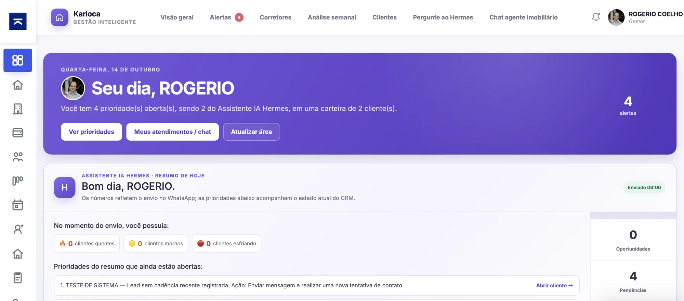
Task: Open the Visão geral tab
Action: click(177, 17)
